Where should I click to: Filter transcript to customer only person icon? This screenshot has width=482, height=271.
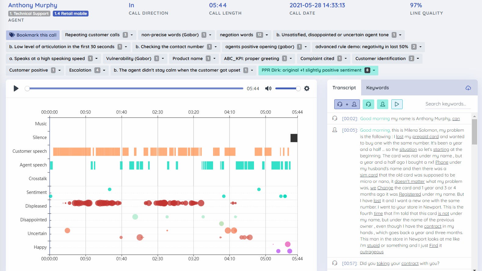click(382, 104)
